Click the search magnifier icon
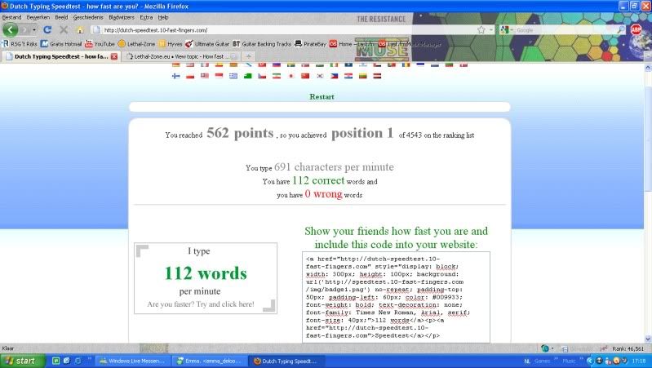The image size is (652, 368). [620, 30]
